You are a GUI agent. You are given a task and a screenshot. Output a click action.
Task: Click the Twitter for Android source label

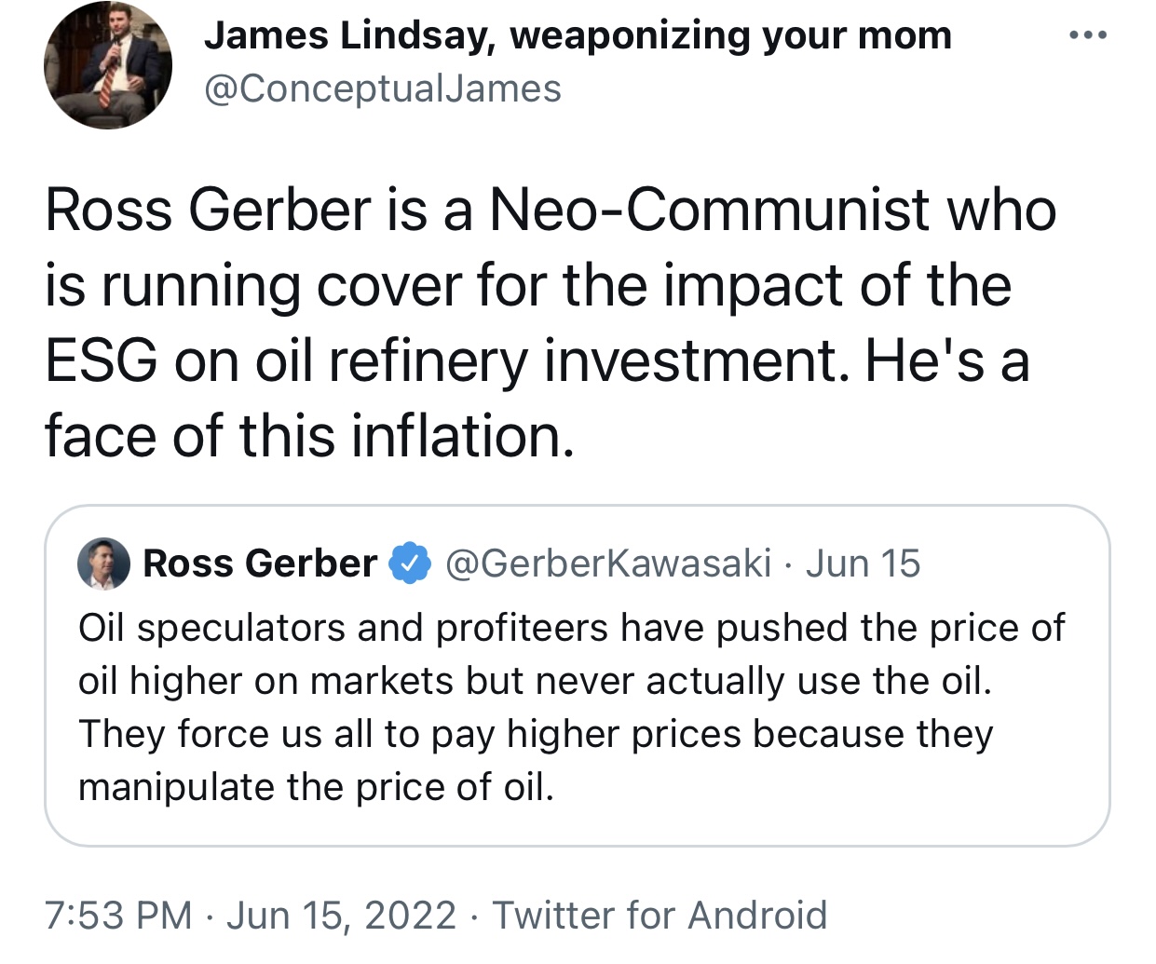pyautogui.click(x=660, y=915)
